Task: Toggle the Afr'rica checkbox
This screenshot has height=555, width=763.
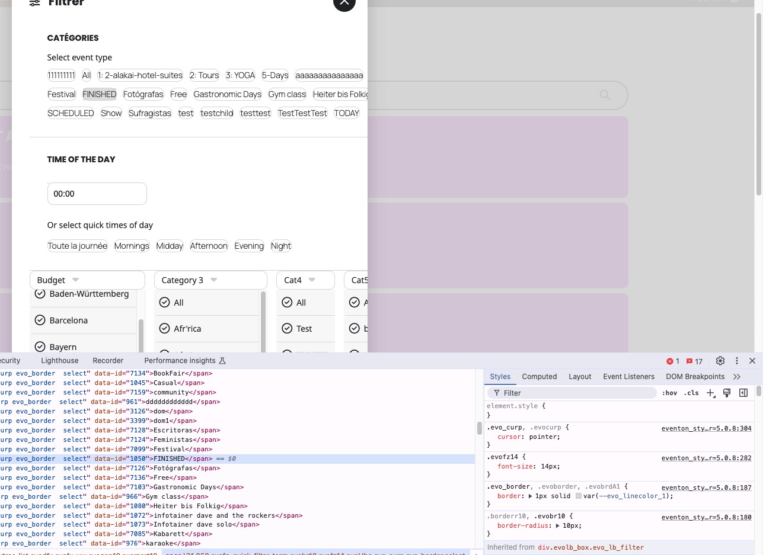Action: point(165,329)
